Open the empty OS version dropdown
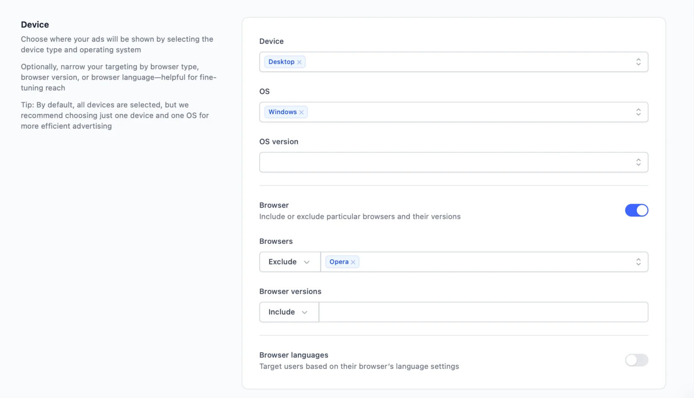 453,162
